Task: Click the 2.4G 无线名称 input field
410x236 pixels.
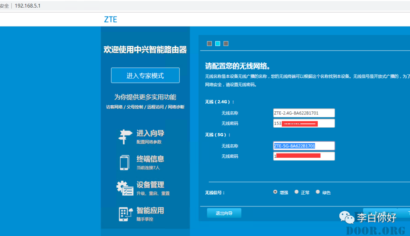Action: pyautogui.click(x=304, y=113)
